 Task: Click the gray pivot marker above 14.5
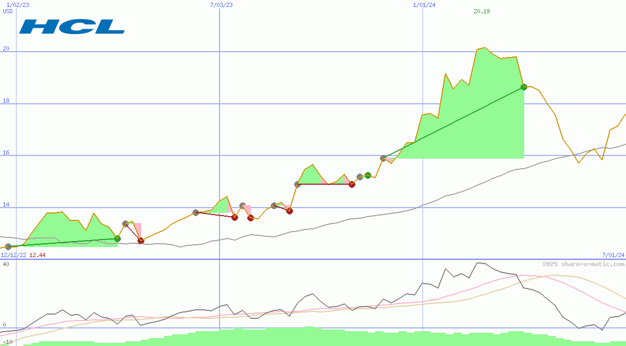pos(297,185)
